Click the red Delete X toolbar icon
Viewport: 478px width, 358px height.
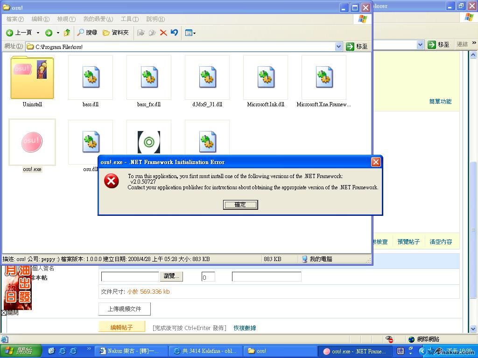click(x=163, y=33)
